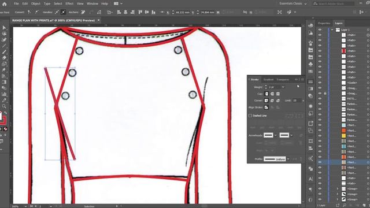Click the Stroke color box in toolbox
This screenshot has height=208, width=370.
pos(3,121)
